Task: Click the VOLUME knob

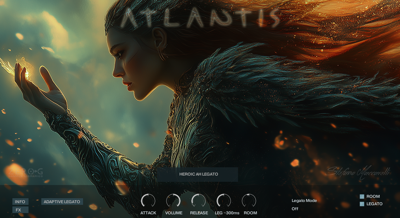Action: point(174,201)
